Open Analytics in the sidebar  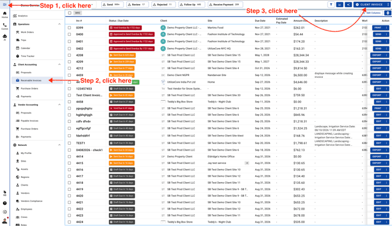[x=22, y=16]
